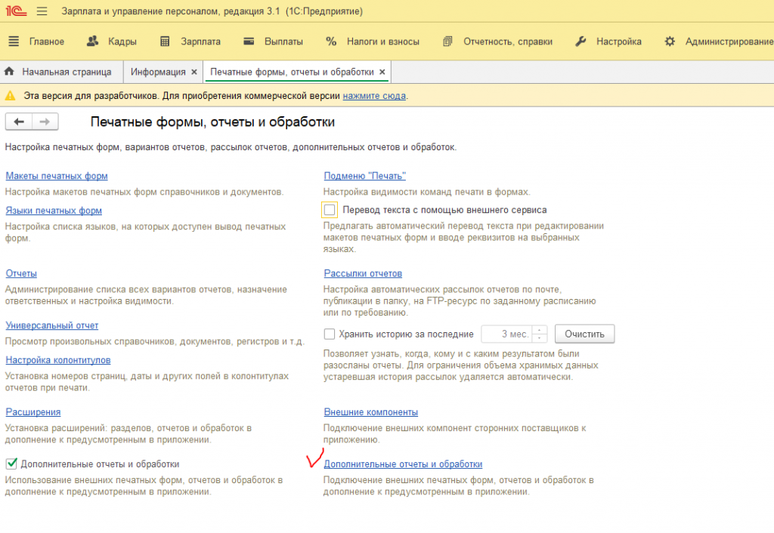Image resolution: width=774 pixels, height=533 pixels.
Task: Go forward with the right arrow button
Action: coord(45,122)
